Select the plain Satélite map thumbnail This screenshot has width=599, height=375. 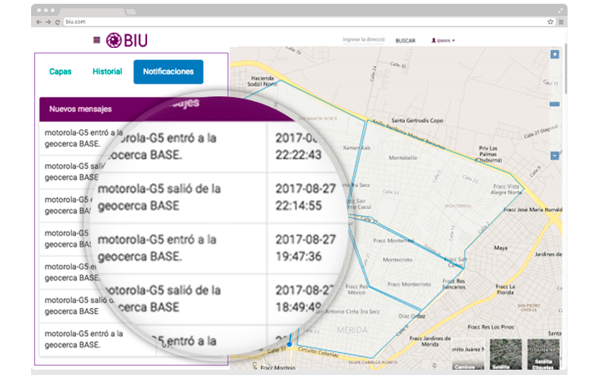pyautogui.click(x=506, y=354)
